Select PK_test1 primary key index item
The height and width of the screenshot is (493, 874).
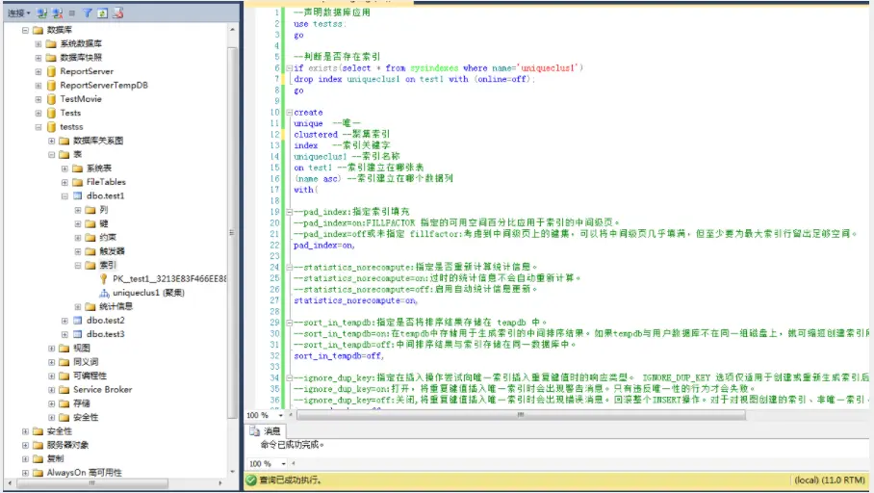(169, 279)
